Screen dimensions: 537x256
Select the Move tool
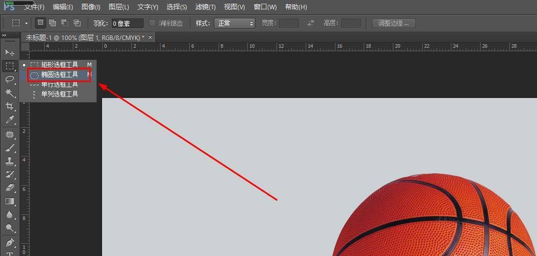click(x=10, y=52)
